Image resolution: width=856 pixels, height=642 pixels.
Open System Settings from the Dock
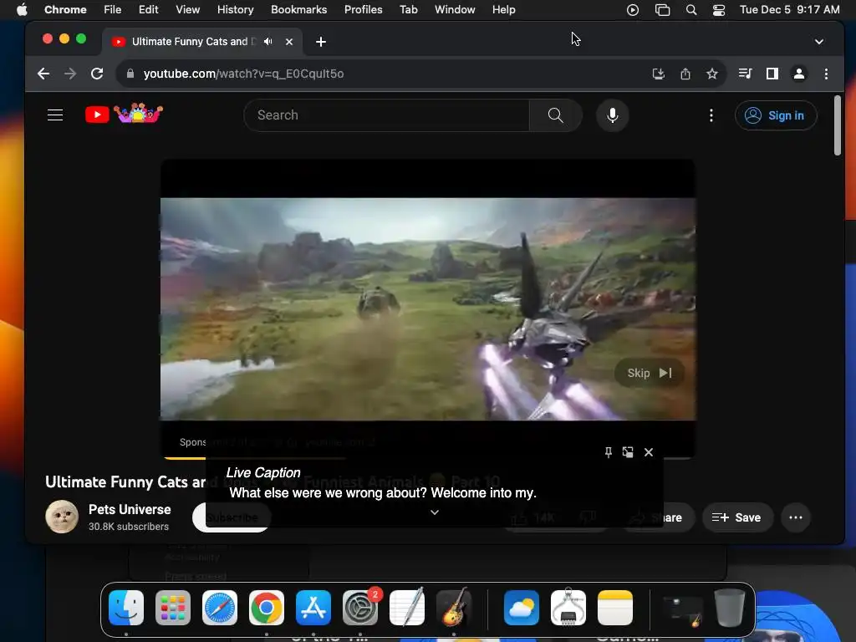(x=360, y=608)
